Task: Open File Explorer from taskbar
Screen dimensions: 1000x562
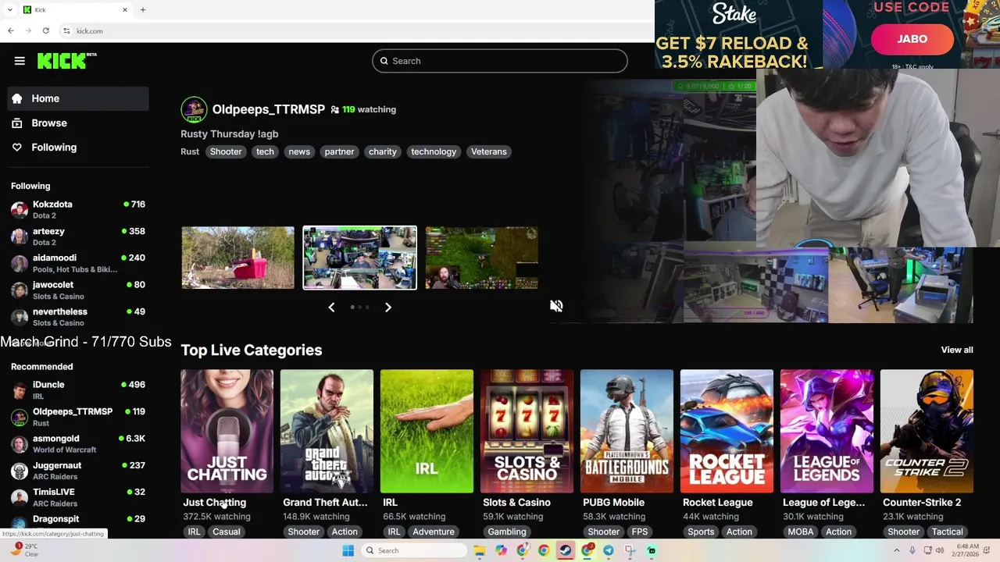Action: [480, 550]
